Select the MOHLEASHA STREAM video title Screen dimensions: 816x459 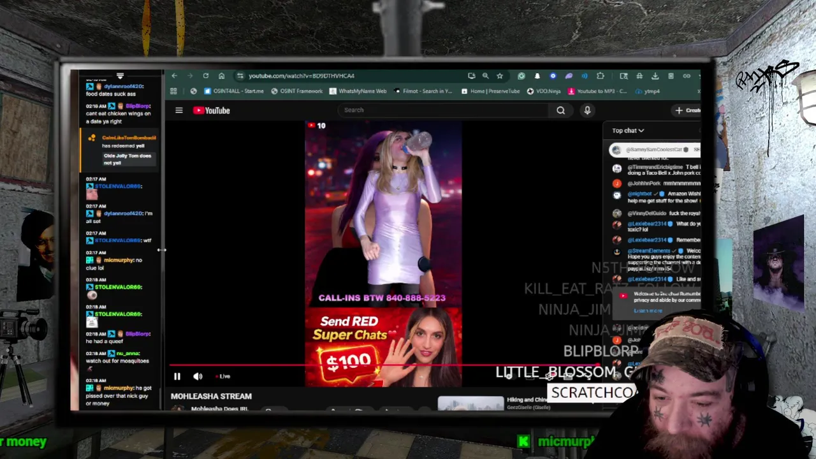[x=211, y=397]
